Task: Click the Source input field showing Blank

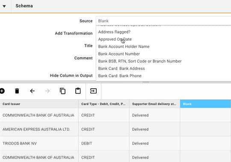Action: pos(163,21)
